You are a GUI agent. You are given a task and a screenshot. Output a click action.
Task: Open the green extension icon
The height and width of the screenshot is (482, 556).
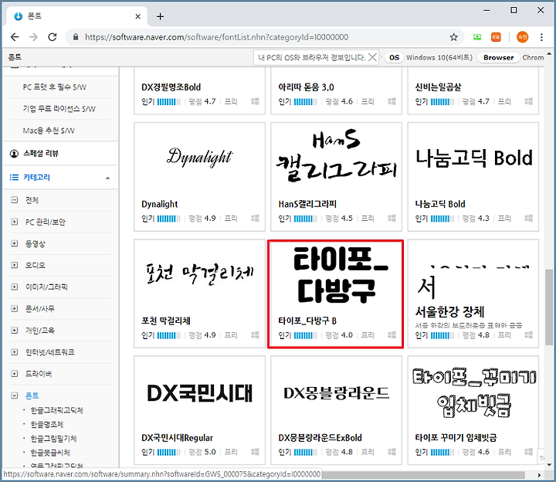pos(477,37)
